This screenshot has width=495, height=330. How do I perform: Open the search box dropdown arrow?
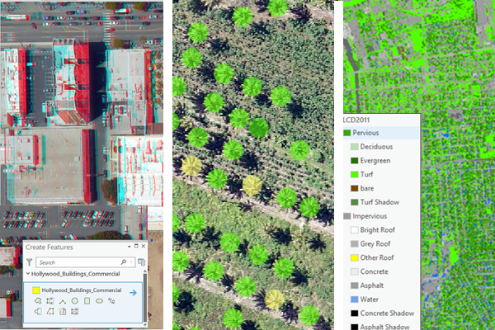[x=130, y=262]
